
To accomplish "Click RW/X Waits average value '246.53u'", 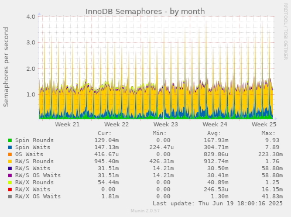I will [x=216, y=190].
